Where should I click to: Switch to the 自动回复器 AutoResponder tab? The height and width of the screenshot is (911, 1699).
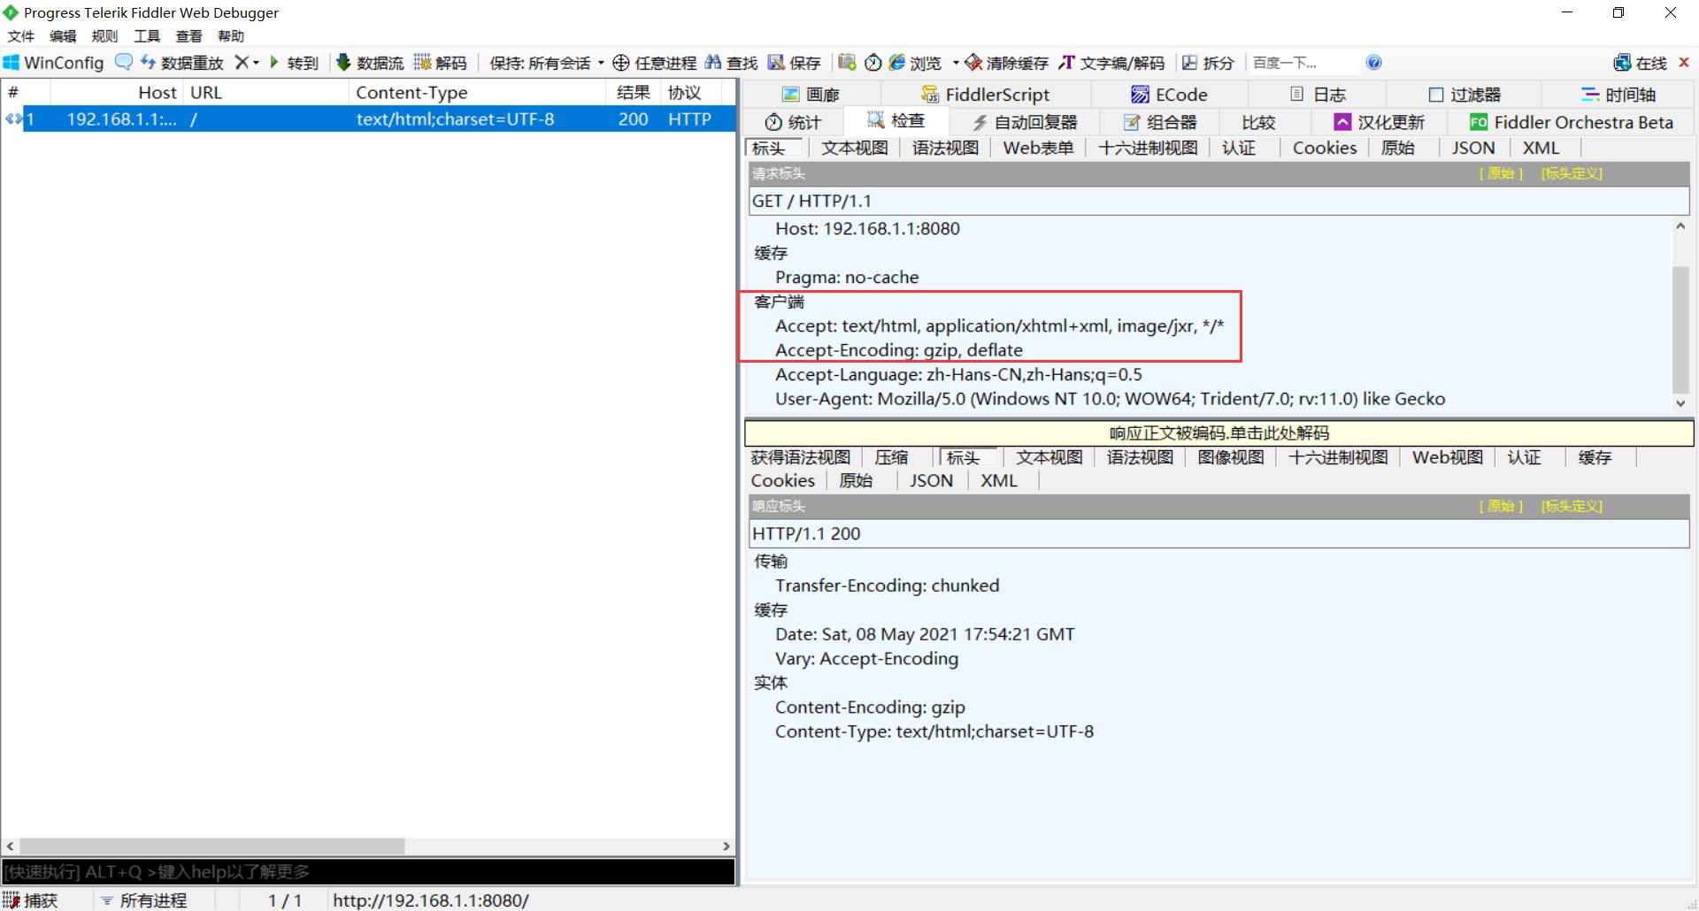point(1025,122)
